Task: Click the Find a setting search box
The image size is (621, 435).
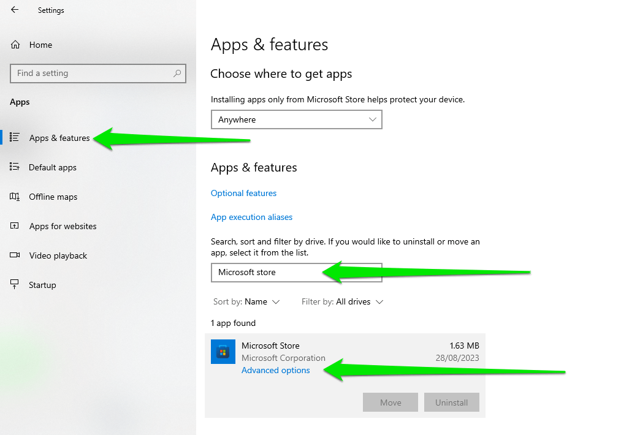Action: click(x=92, y=74)
